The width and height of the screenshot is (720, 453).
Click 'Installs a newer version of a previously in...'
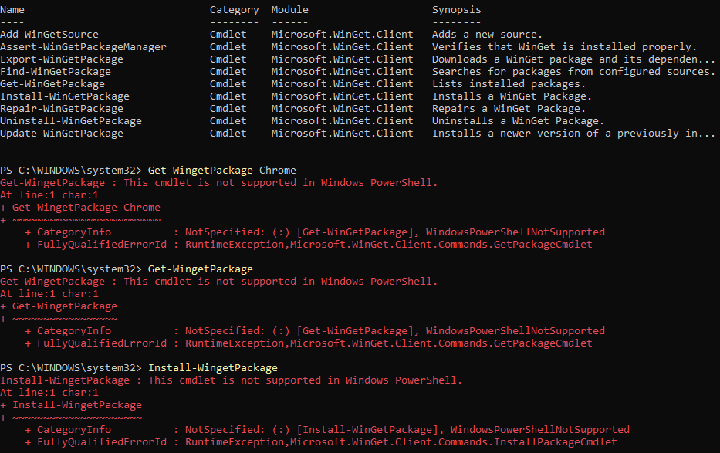[573, 134]
